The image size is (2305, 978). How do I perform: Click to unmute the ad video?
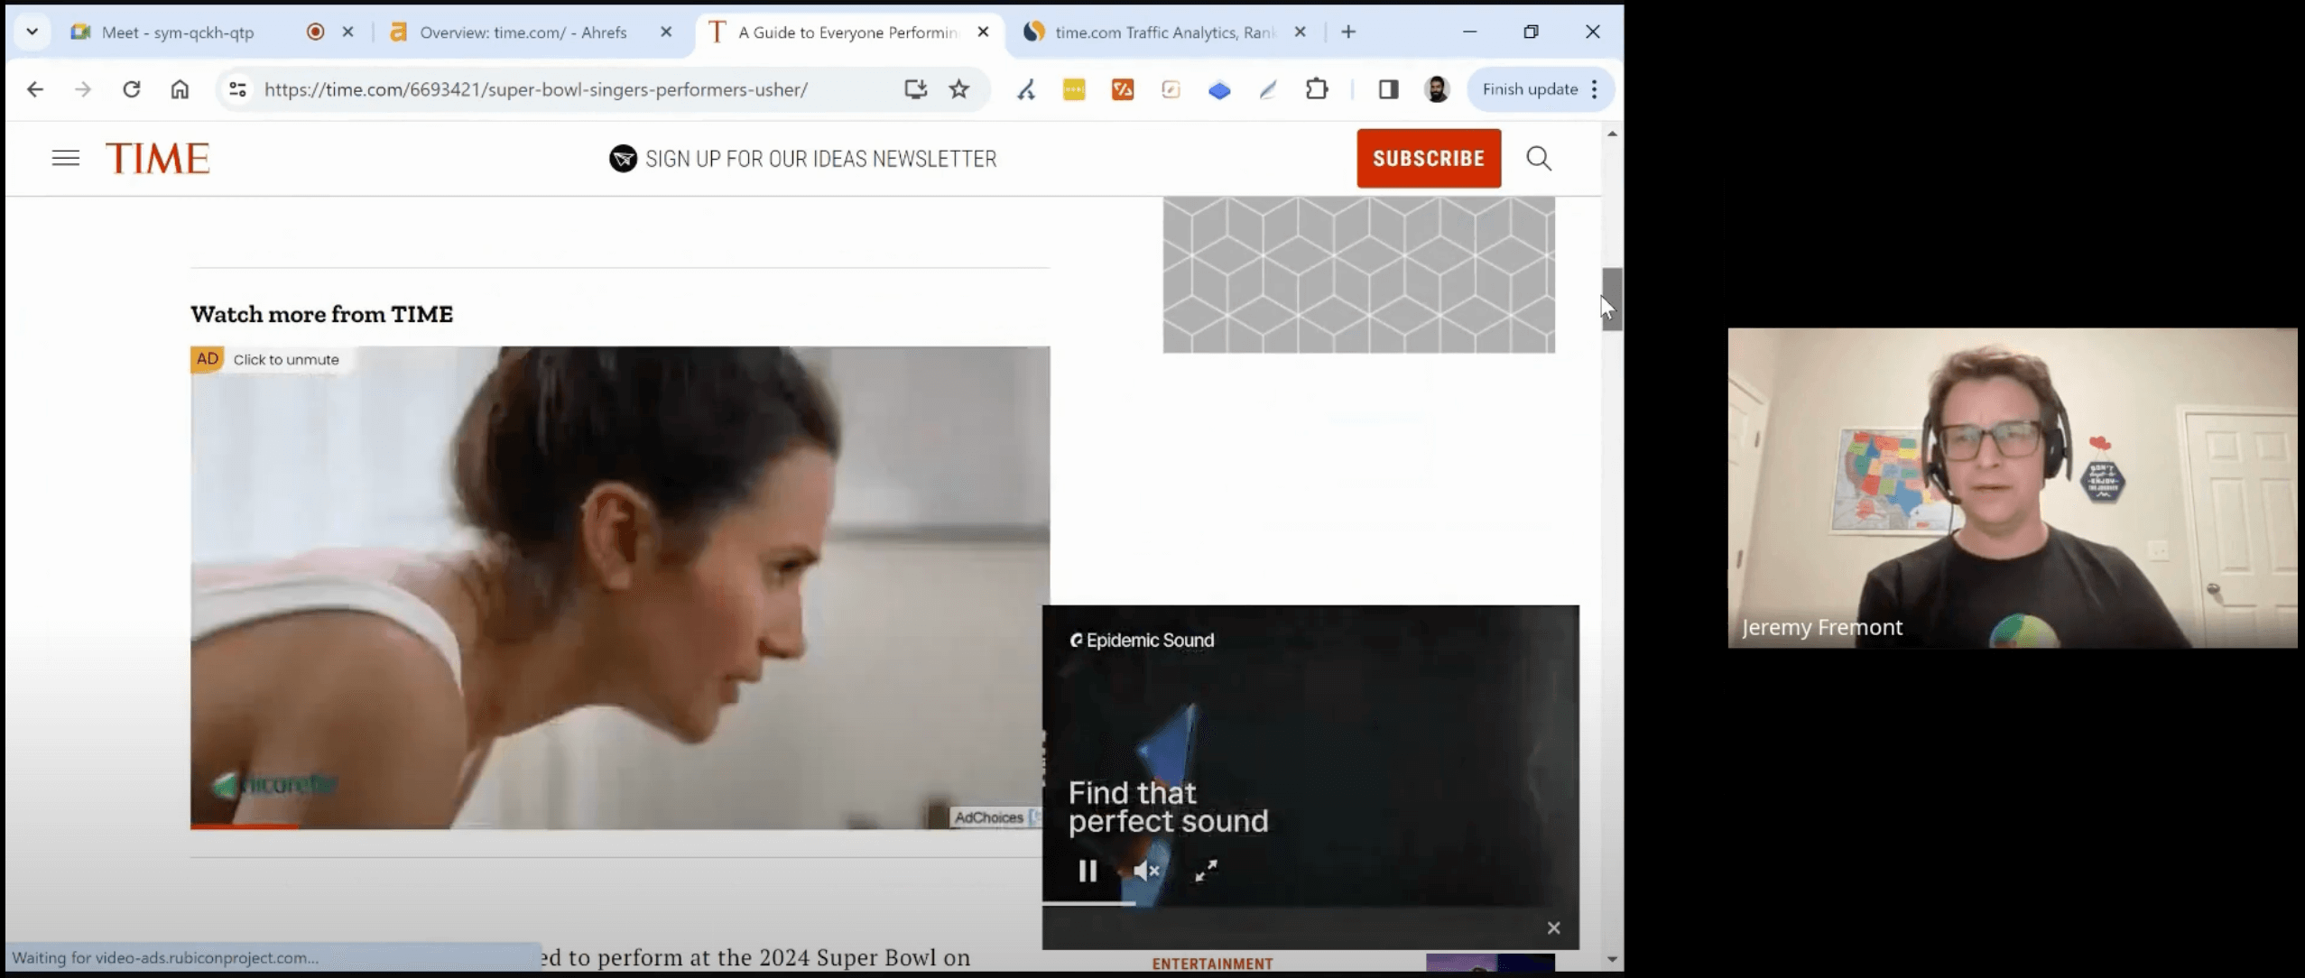point(285,359)
